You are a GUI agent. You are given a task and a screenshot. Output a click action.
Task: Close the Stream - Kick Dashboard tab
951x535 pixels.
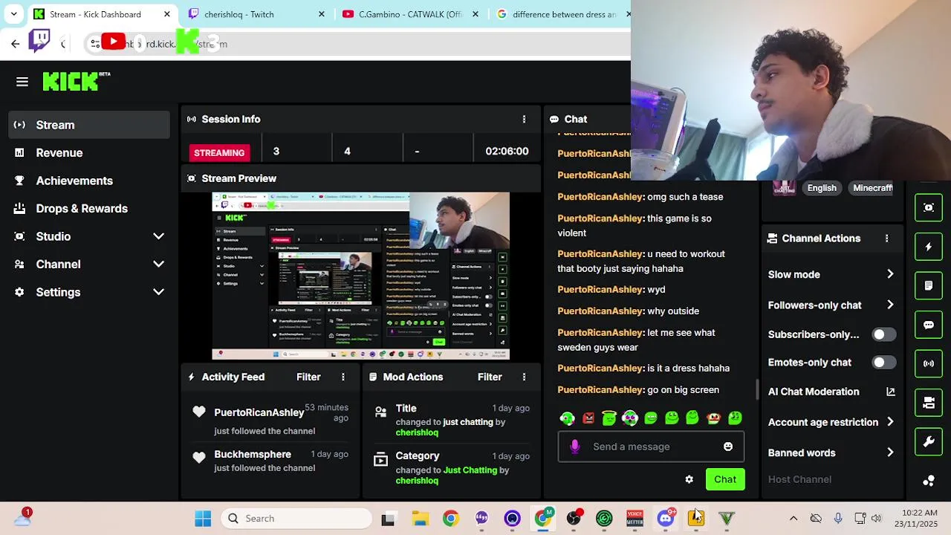pyautogui.click(x=167, y=14)
